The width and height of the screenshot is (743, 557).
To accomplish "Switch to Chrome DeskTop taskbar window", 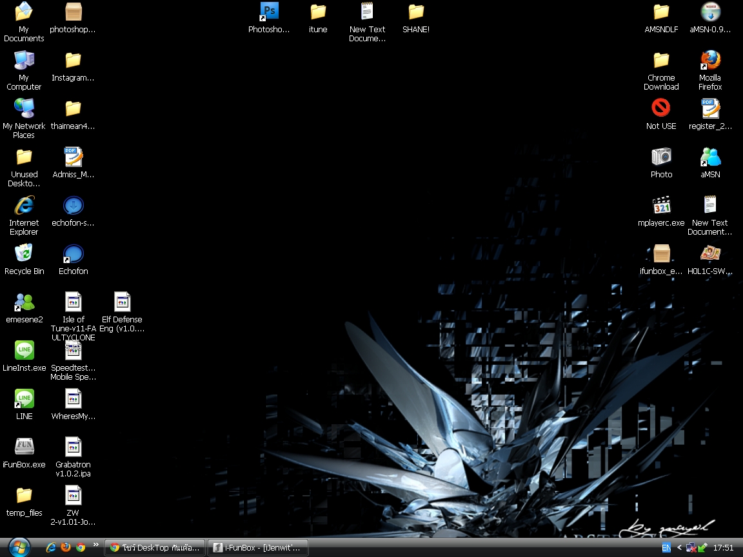I will pyautogui.click(x=155, y=547).
